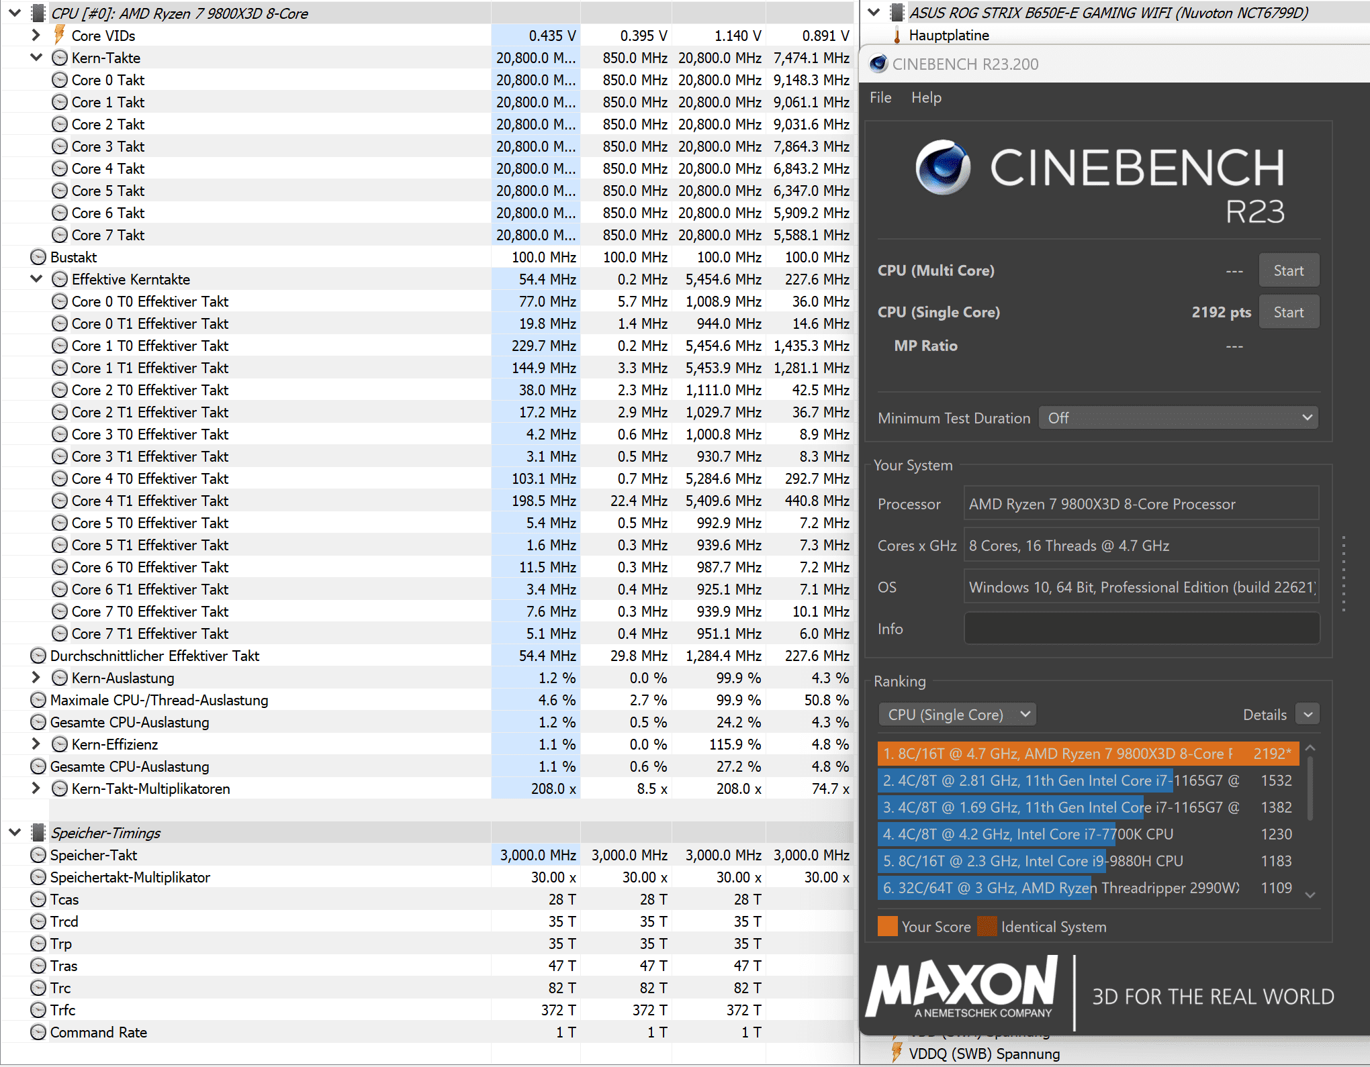Expand the ranking Details arrow button
Image resolution: width=1370 pixels, height=1067 pixels.
tap(1308, 715)
